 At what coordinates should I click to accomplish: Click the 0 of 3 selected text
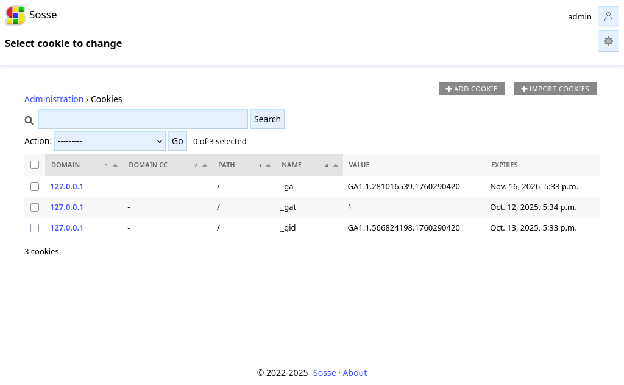[x=219, y=142]
